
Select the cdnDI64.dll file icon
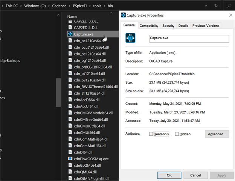[x=70, y=152]
